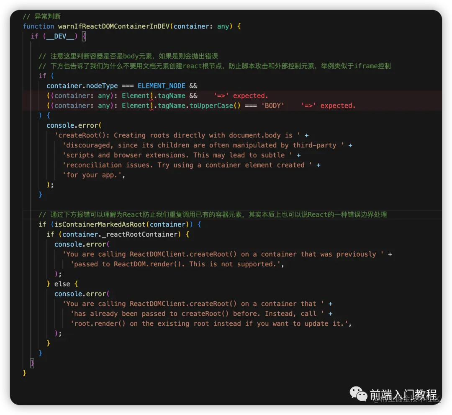Click highlighted opening brace after if (__DEV__)

point(84,36)
